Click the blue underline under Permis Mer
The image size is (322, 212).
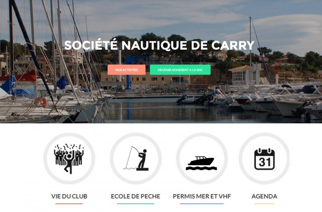point(201,204)
